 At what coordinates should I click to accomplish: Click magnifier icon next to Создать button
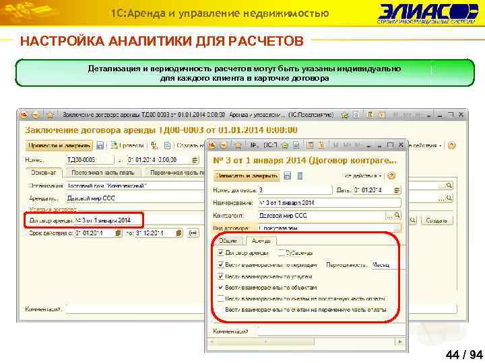tap(413, 220)
